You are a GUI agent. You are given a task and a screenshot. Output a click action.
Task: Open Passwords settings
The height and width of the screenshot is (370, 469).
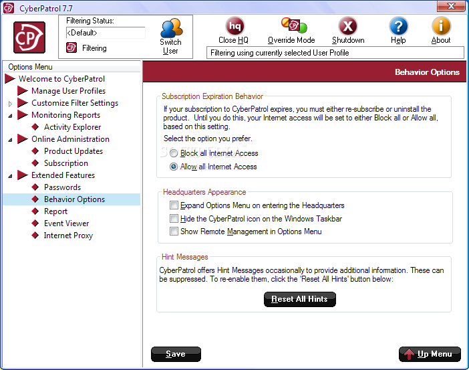(62, 187)
